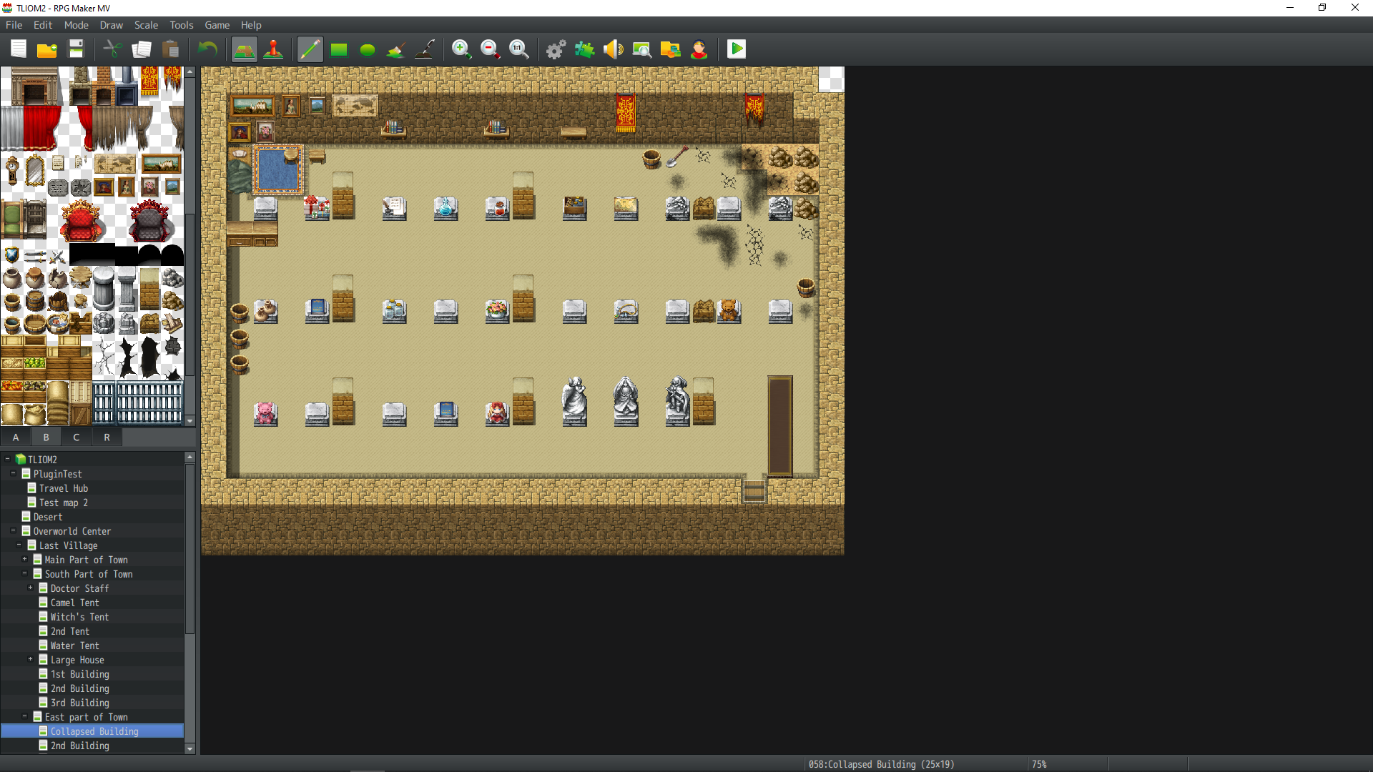Open the File menu
1373x772 pixels.
(14, 25)
